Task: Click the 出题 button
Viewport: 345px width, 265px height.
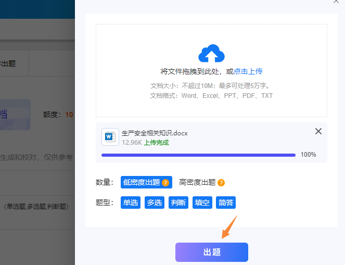Action: pyautogui.click(x=212, y=252)
